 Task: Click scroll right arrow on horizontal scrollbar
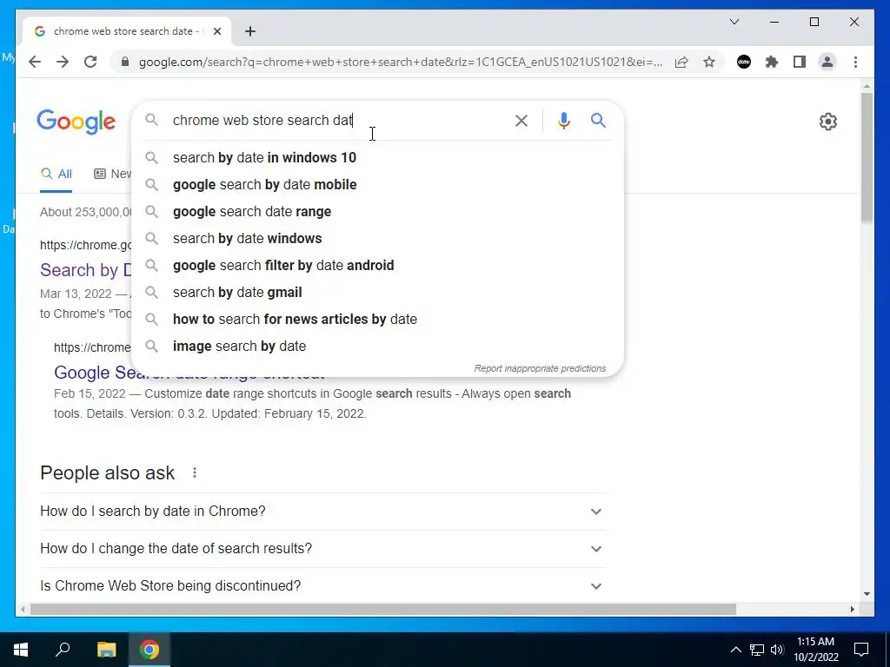point(853,609)
